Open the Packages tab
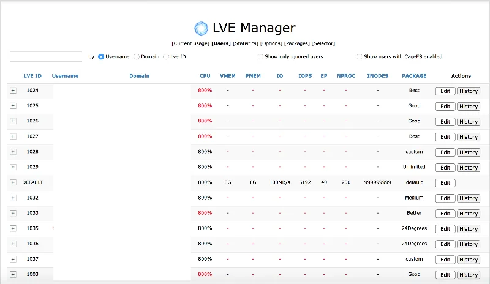 click(297, 43)
